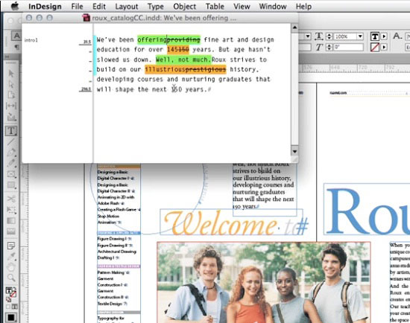Screen dimensions: 410x323
Task: Select the Rectangle Frame tool
Action: 11,174
